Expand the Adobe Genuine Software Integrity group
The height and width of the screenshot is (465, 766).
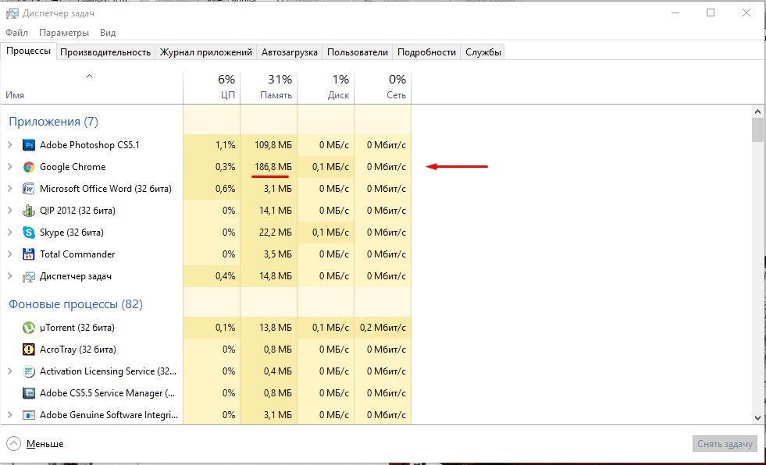coord(10,415)
